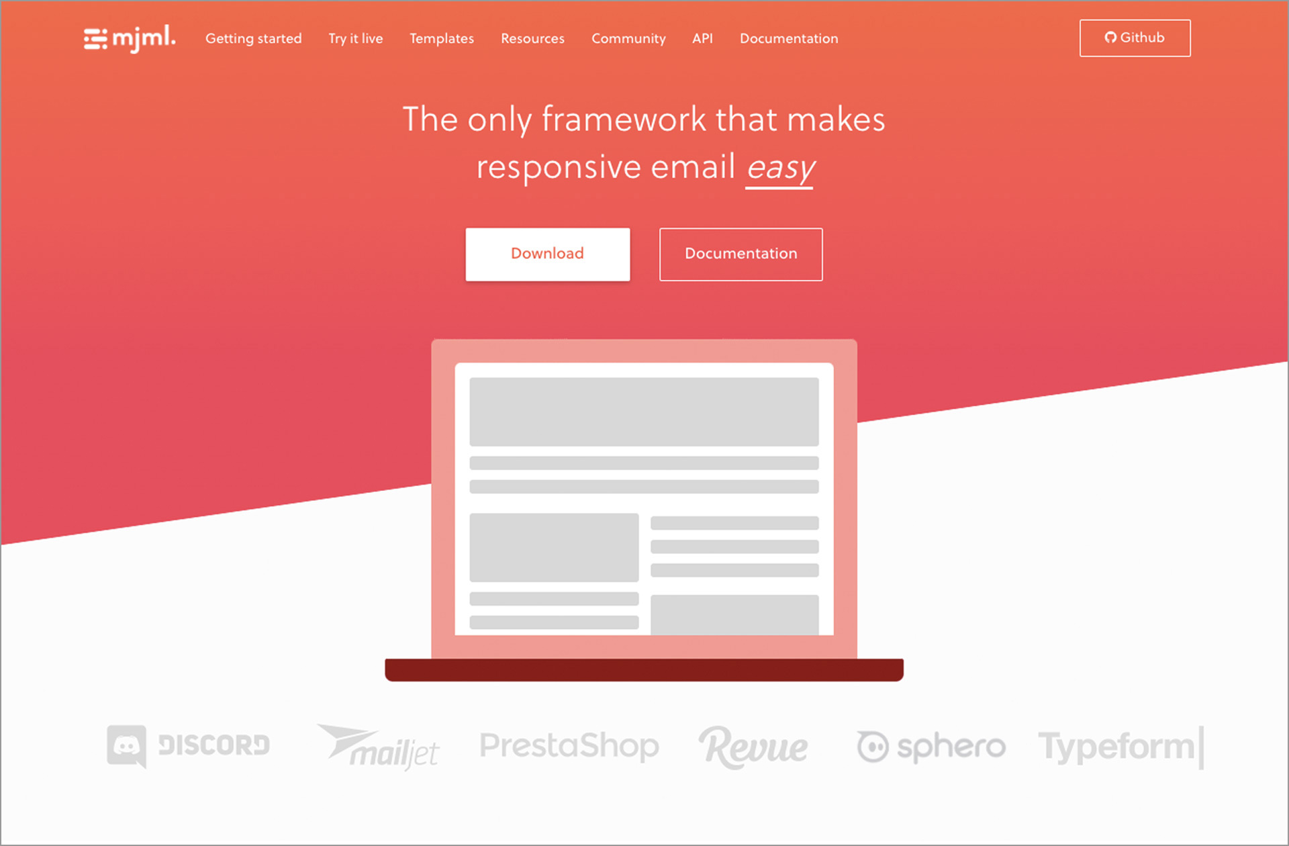1289x846 pixels.
Task: Toggle the Documentation nav item
Action: click(x=790, y=39)
